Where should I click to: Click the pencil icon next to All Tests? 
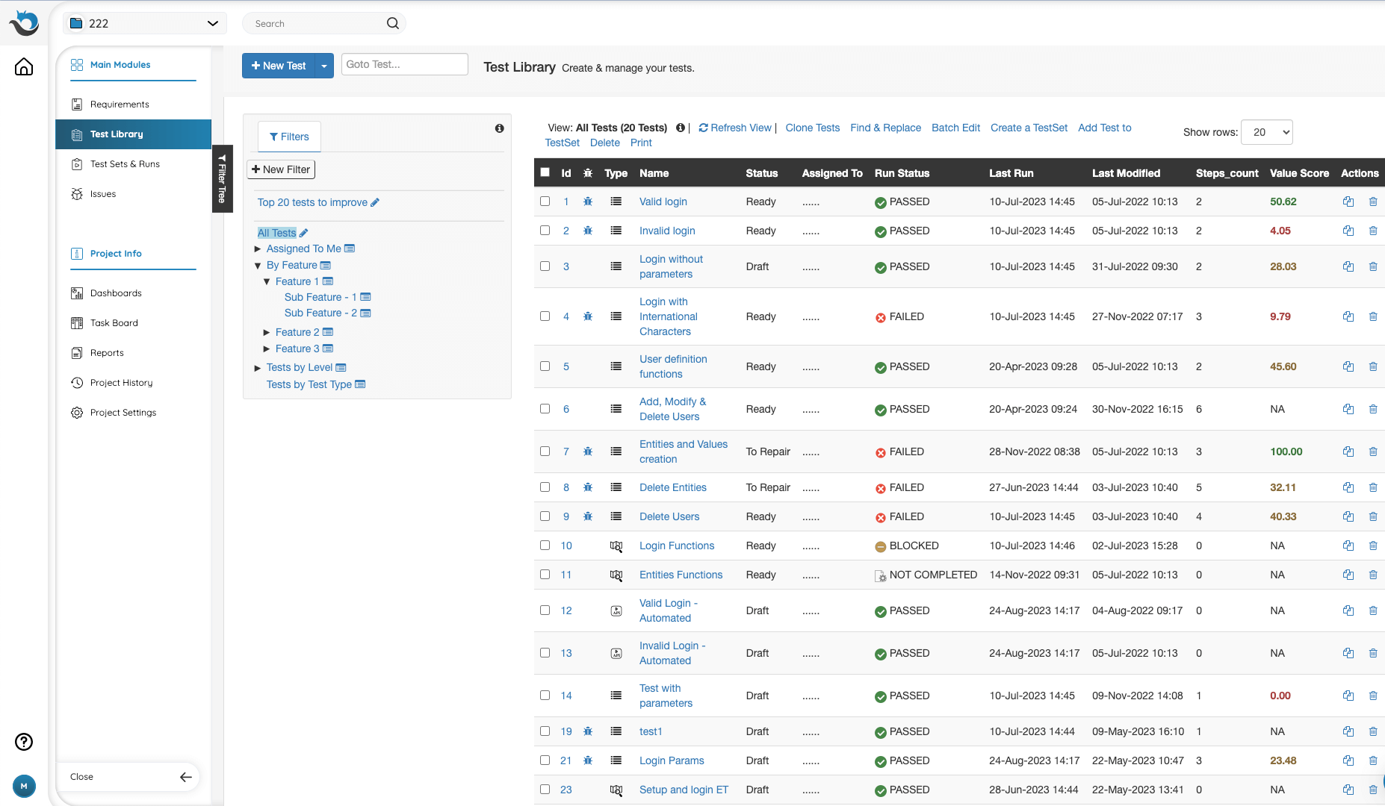(304, 233)
